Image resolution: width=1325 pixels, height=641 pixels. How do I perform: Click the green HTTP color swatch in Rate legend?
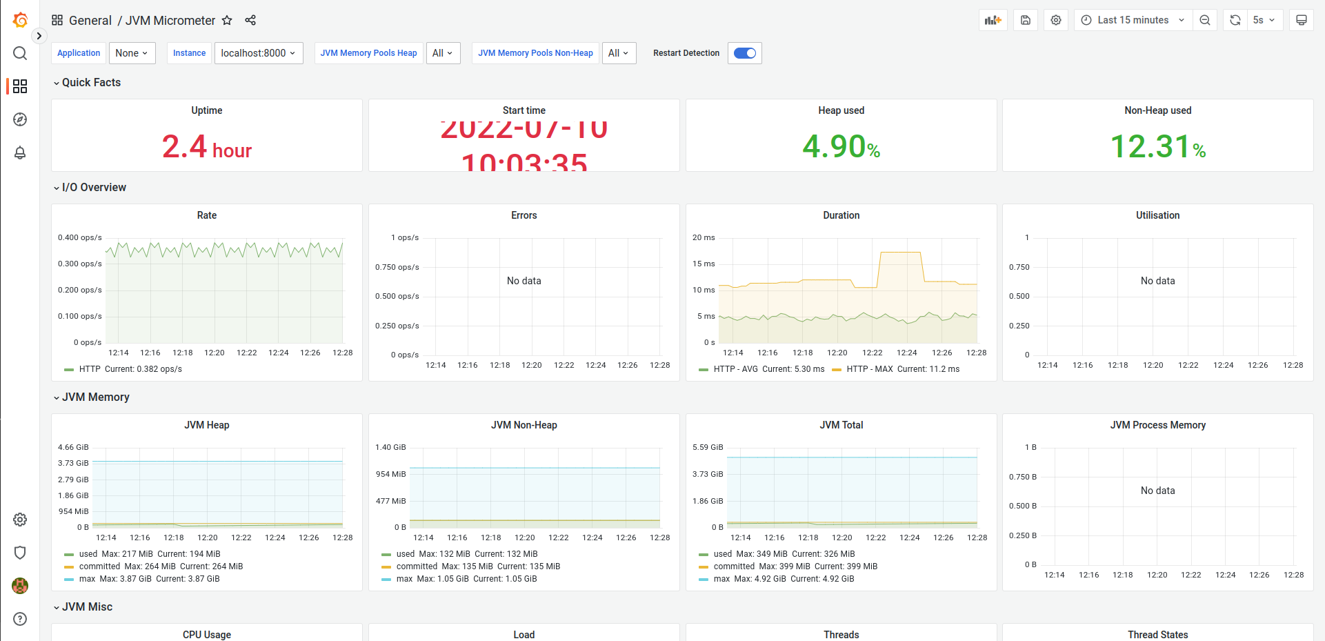68,370
